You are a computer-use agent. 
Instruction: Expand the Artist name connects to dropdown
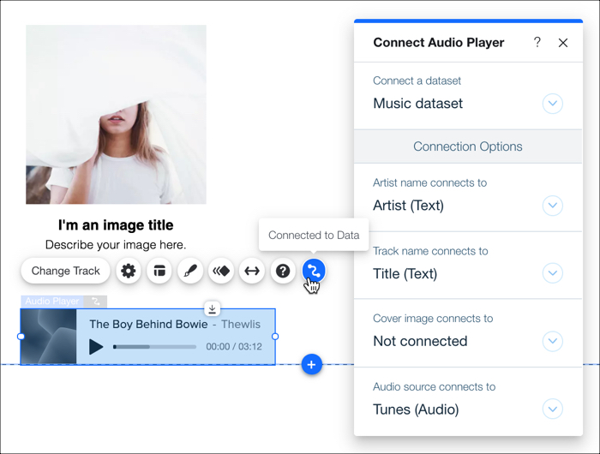(553, 206)
